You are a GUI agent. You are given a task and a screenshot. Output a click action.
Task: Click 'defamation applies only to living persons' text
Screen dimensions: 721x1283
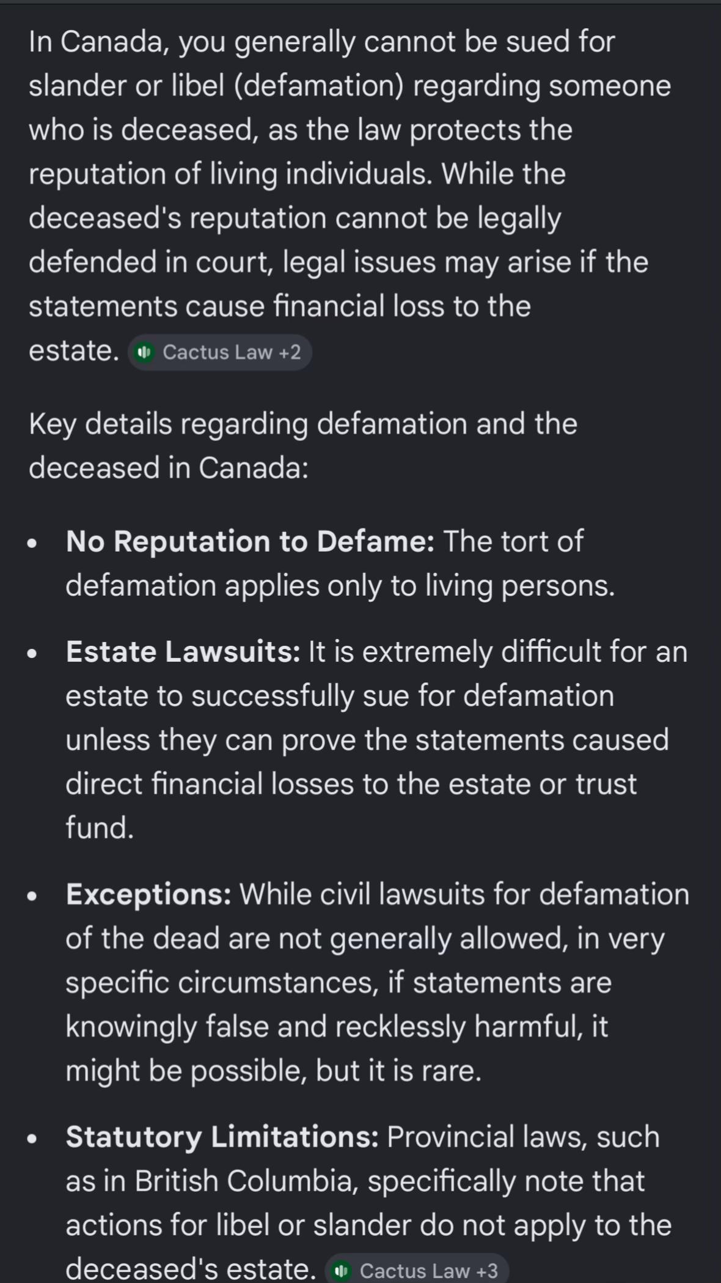tap(340, 585)
